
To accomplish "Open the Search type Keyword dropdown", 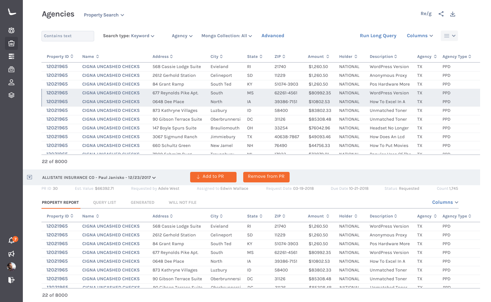I will point(129,36).
